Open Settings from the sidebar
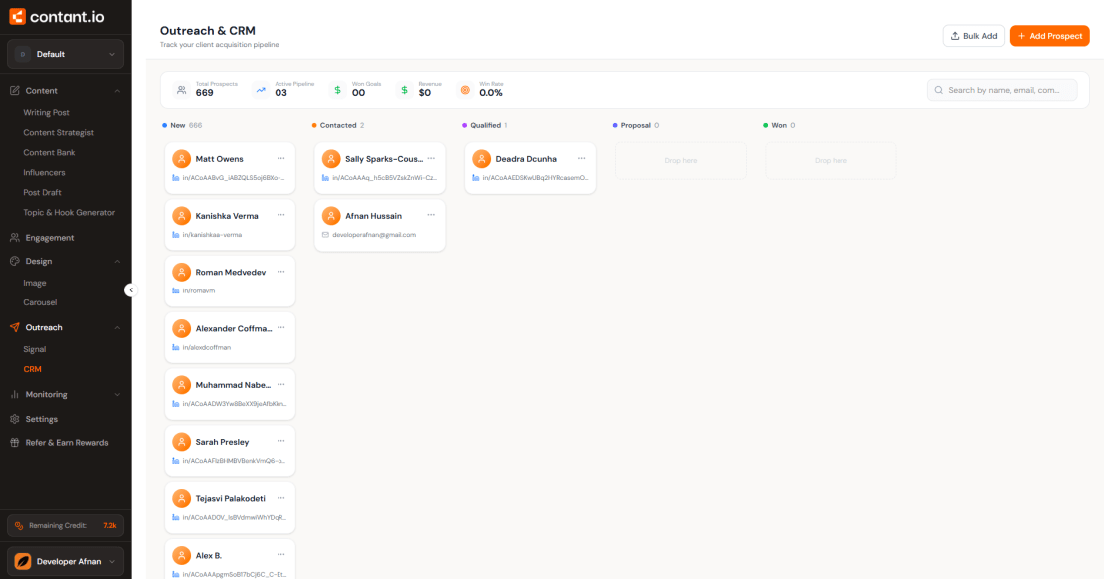The image size is (1118, 579). (x=41, y=419)
